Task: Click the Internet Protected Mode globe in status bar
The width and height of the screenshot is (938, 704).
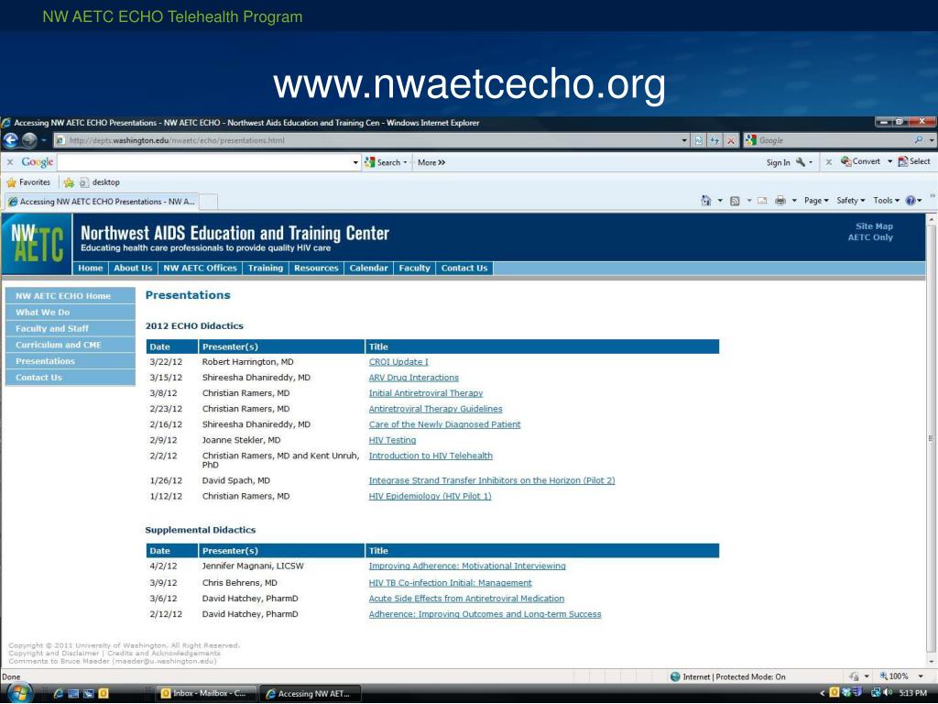Action: pos(675,676)
